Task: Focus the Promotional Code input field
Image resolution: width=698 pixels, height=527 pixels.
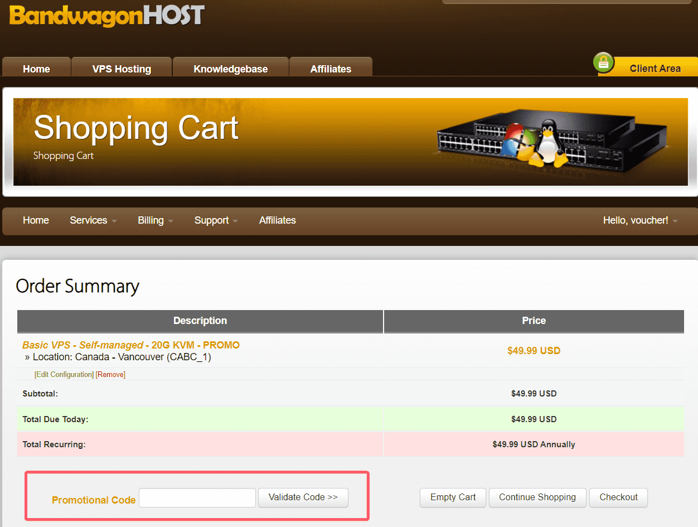Action: 197,497
